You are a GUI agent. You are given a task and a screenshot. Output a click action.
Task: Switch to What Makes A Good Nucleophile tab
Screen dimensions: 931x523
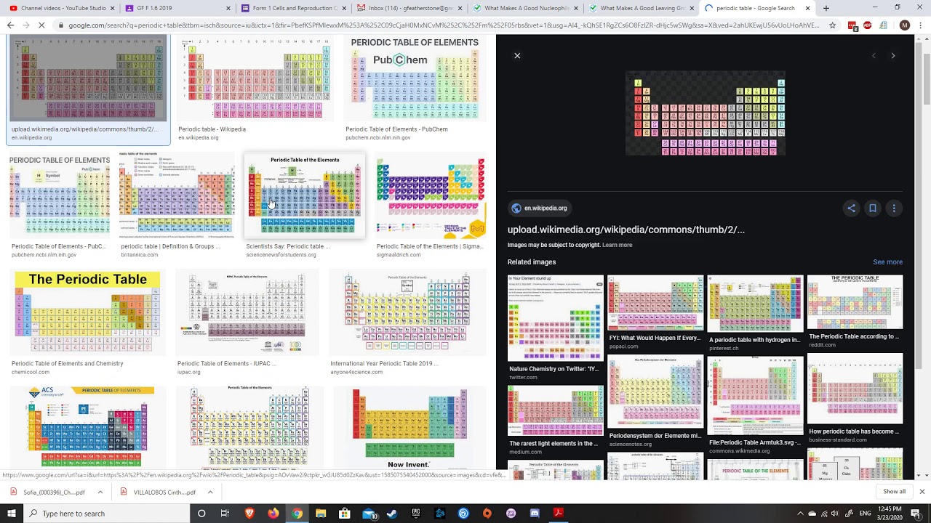pos(524,8)
